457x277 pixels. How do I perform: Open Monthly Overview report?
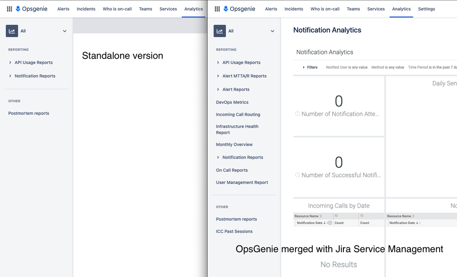click(x=234, y=144)
